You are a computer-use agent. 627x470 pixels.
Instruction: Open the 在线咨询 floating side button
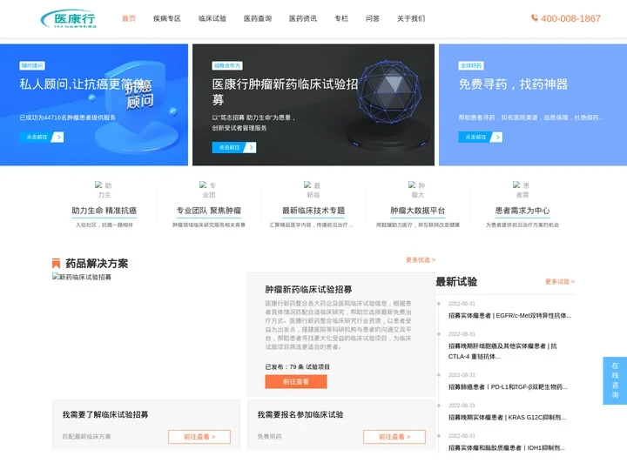click(615, 380)
